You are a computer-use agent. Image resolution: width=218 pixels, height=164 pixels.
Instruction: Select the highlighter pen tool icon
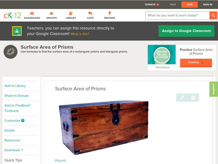[182, 97]
